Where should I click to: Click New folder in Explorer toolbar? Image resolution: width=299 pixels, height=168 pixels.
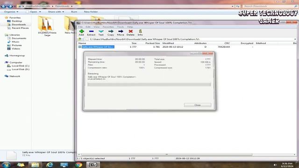coord(91,12)
